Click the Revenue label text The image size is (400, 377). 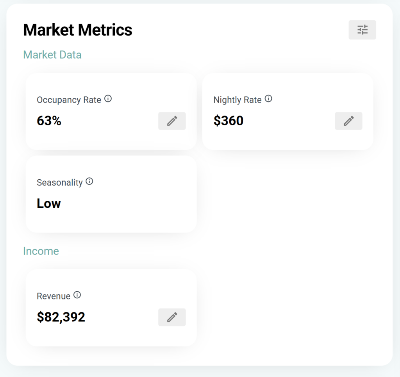click(54, 296)
